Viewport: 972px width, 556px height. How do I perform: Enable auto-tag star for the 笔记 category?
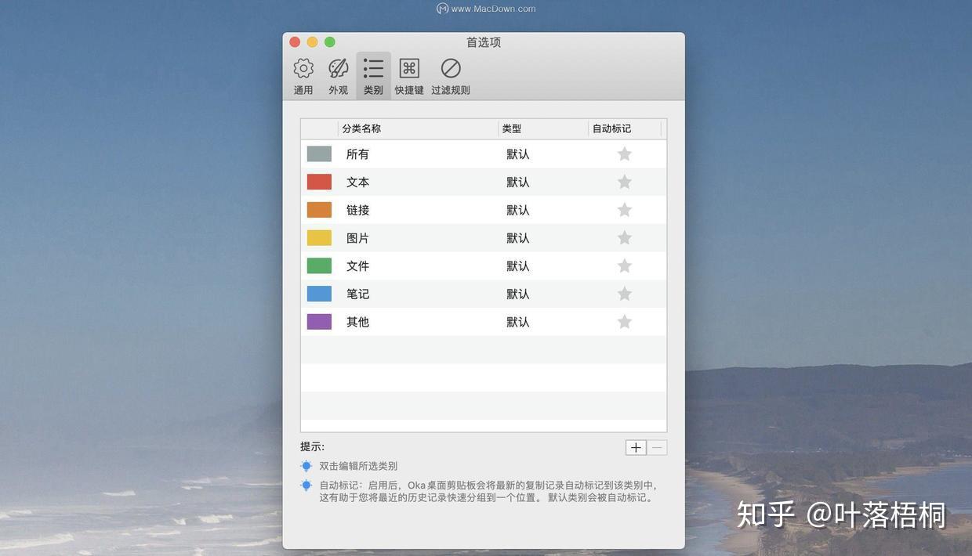[x=624, y=294]
